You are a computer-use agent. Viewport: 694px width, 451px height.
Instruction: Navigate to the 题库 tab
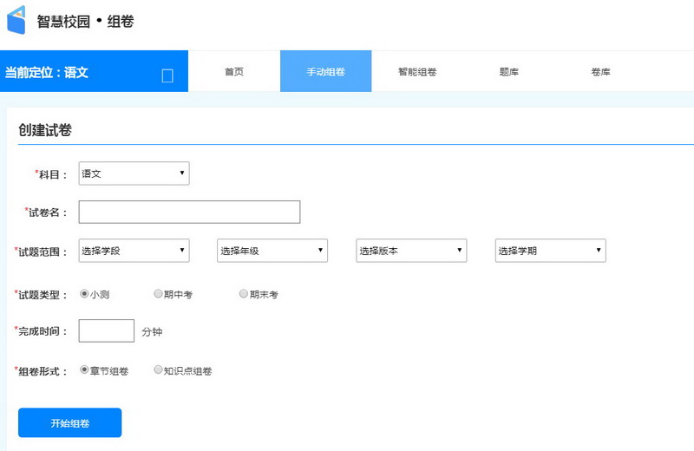509,72
